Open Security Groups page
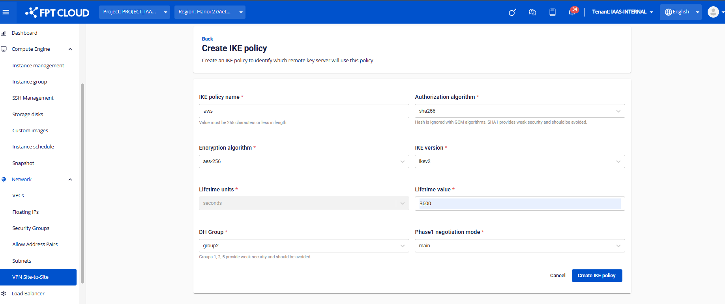This screenshot has height=304, width=725. pyautogui.click(x=31, y=228)
